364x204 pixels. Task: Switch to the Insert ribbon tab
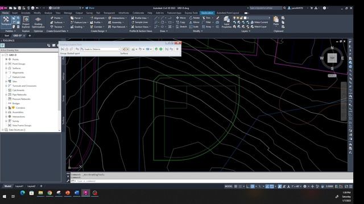15,12
